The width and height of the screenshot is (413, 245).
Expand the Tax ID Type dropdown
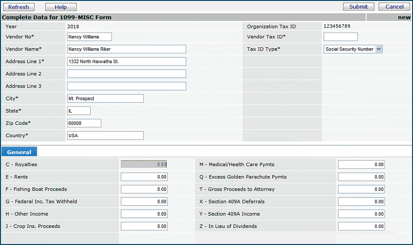(353, 49)
